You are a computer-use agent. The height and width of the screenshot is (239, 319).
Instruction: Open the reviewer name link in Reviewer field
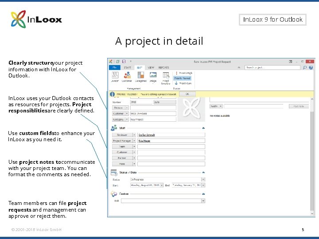pos(147,135)
